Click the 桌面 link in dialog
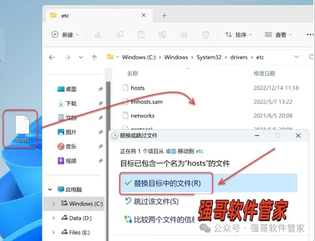Screen dimensions: 315x241 tap(171, 151)
